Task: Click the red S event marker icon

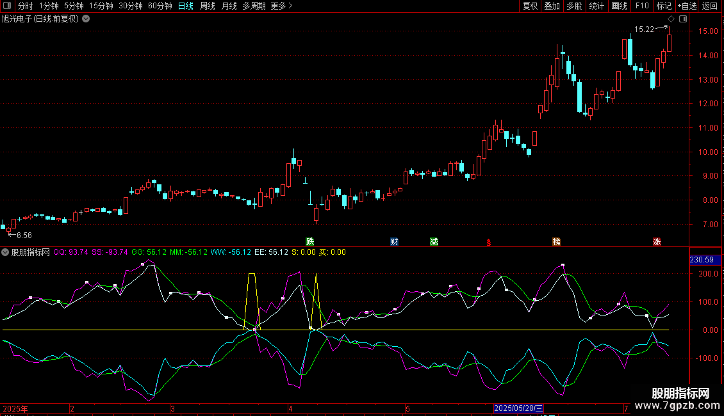Action: coord(489,242)
